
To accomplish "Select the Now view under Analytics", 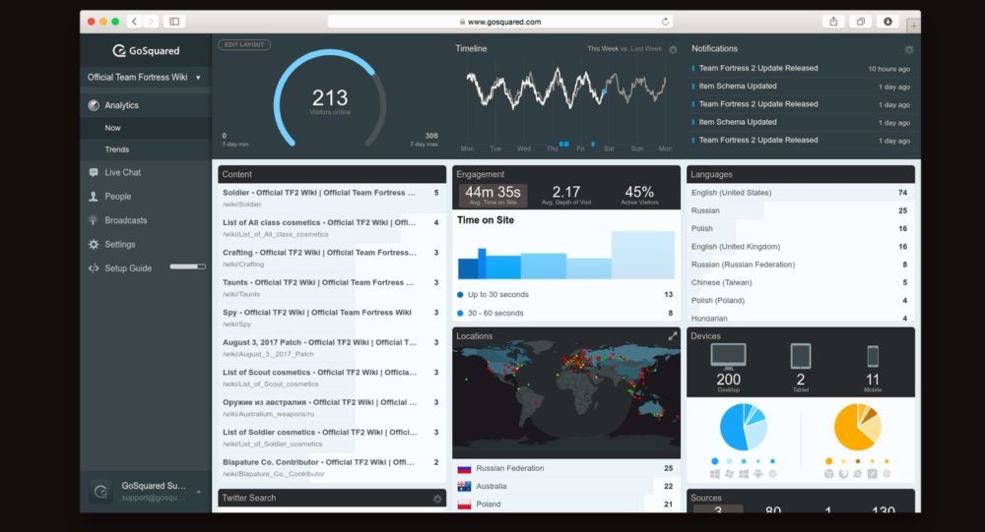I will click(x=113, y=128).
